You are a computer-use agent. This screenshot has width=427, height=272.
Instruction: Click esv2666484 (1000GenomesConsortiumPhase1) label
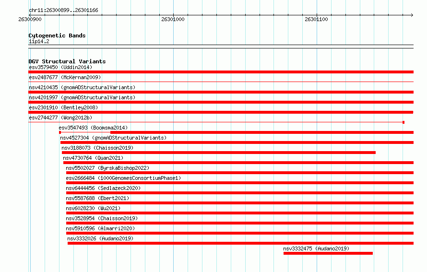tap(123, 178)
